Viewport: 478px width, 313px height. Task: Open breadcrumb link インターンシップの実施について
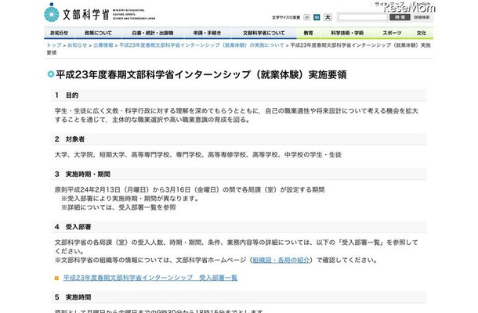201,45
